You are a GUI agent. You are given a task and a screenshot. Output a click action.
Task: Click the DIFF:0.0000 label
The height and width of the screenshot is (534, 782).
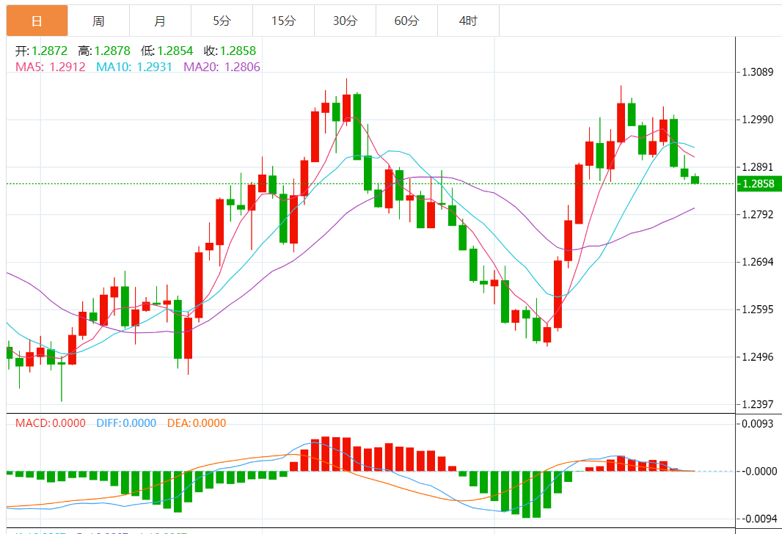pyautogui.click(x=126, y=423)
